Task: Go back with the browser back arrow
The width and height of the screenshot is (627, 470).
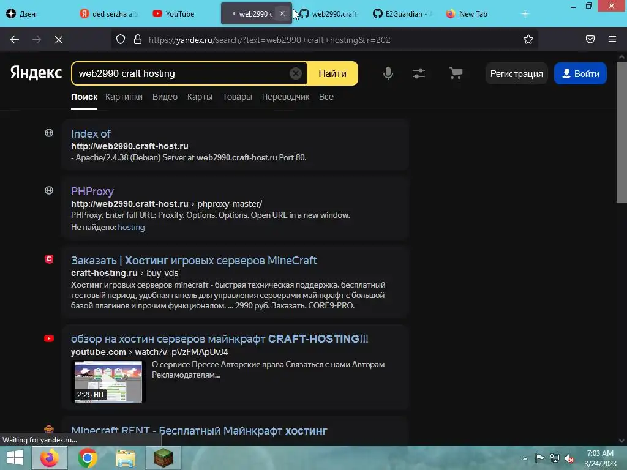Action: point(15,40)
